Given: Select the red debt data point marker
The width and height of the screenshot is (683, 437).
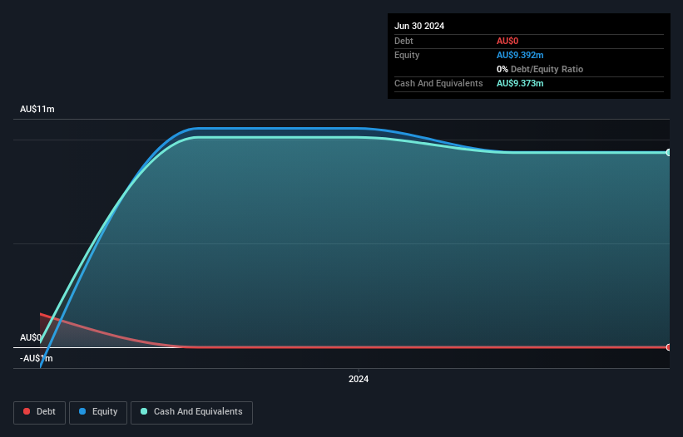Looking at the screenshot, I should (x=669, y=347).
